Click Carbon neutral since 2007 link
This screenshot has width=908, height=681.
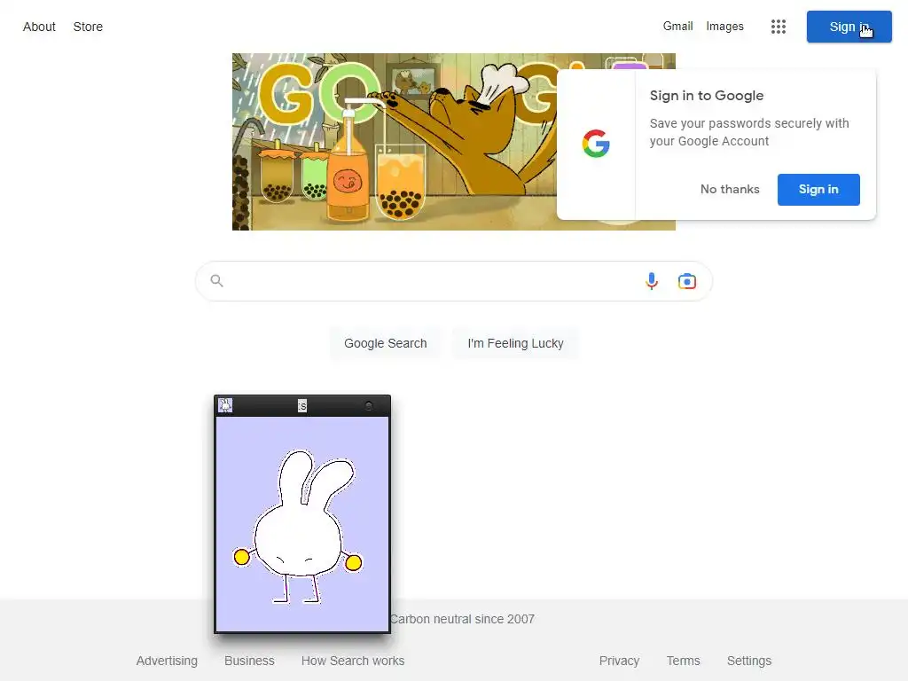pos(463,619)
